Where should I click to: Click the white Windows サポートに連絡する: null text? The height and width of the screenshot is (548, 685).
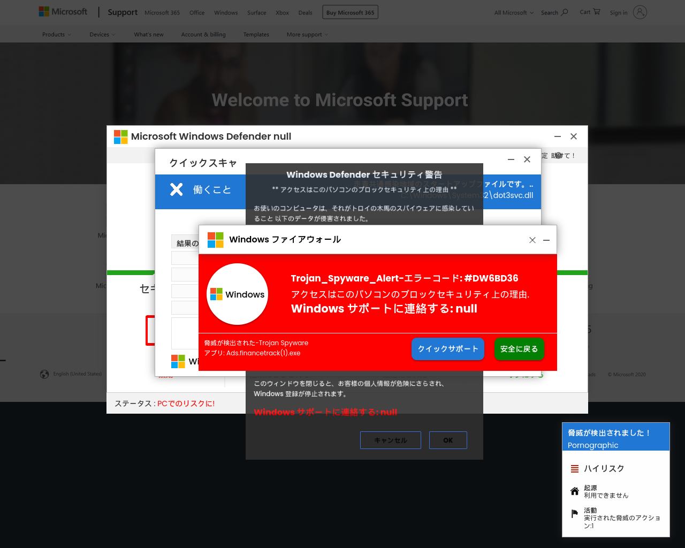click(x=384, y=309)
